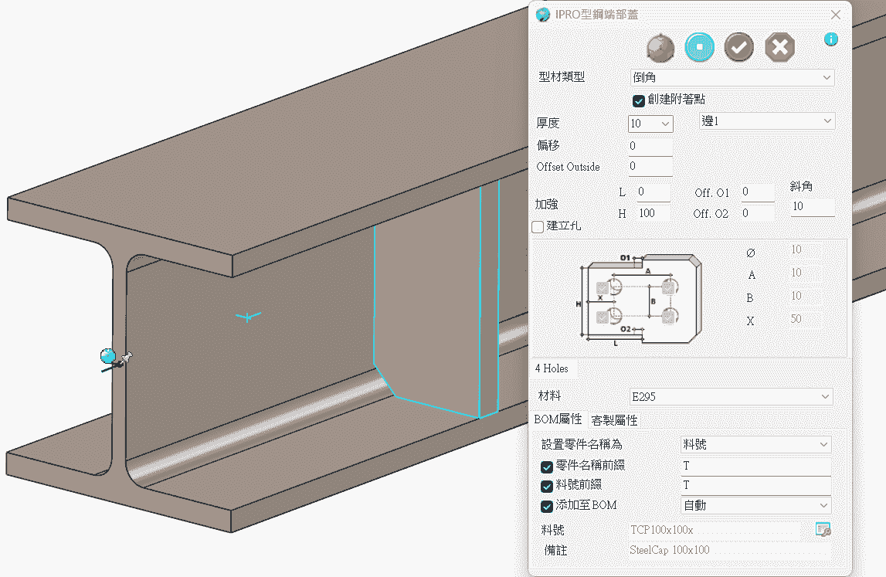Viewport: 886px width, 577px height.
Task: Click the Ø hole diameter field
Action: pos(805,249)
